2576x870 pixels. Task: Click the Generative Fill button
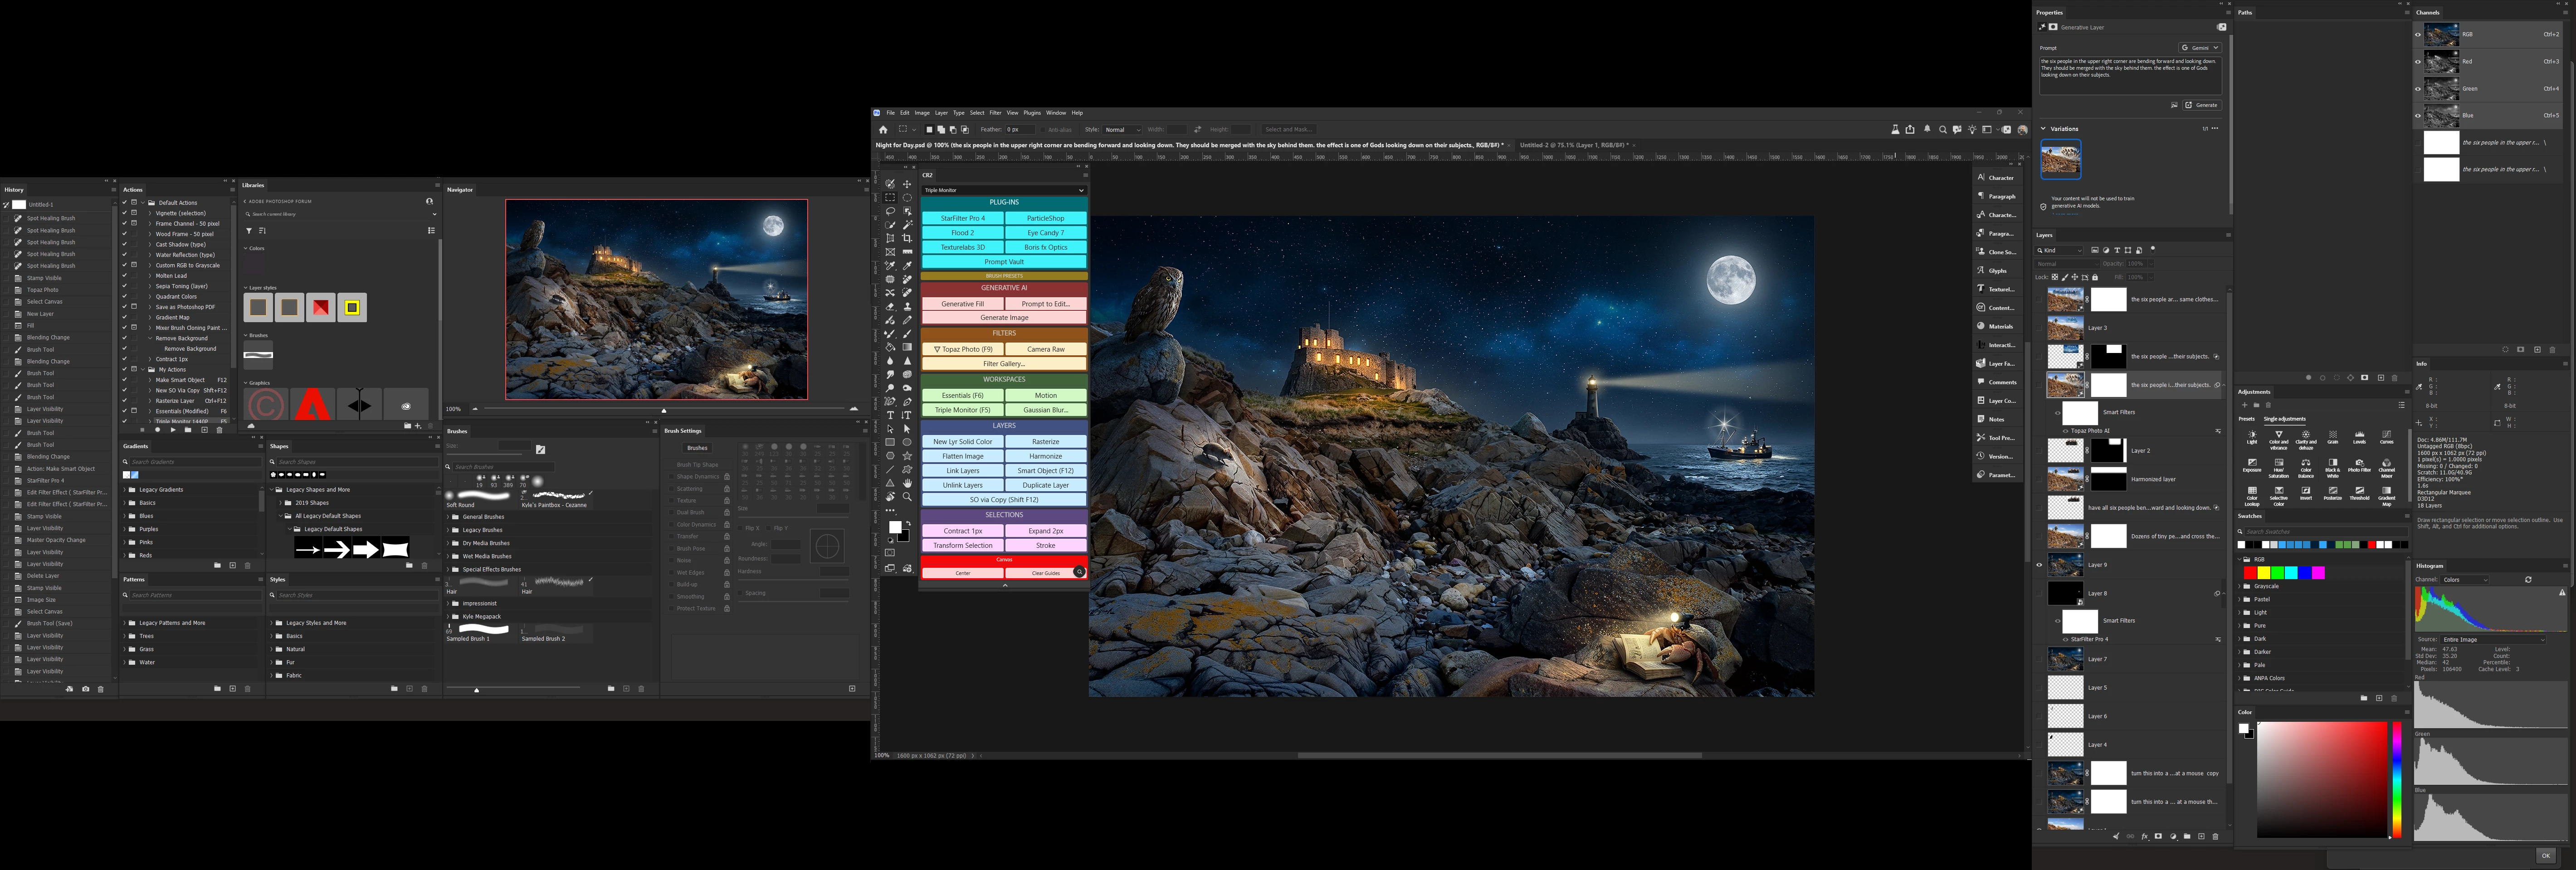[x=962, y=304]
